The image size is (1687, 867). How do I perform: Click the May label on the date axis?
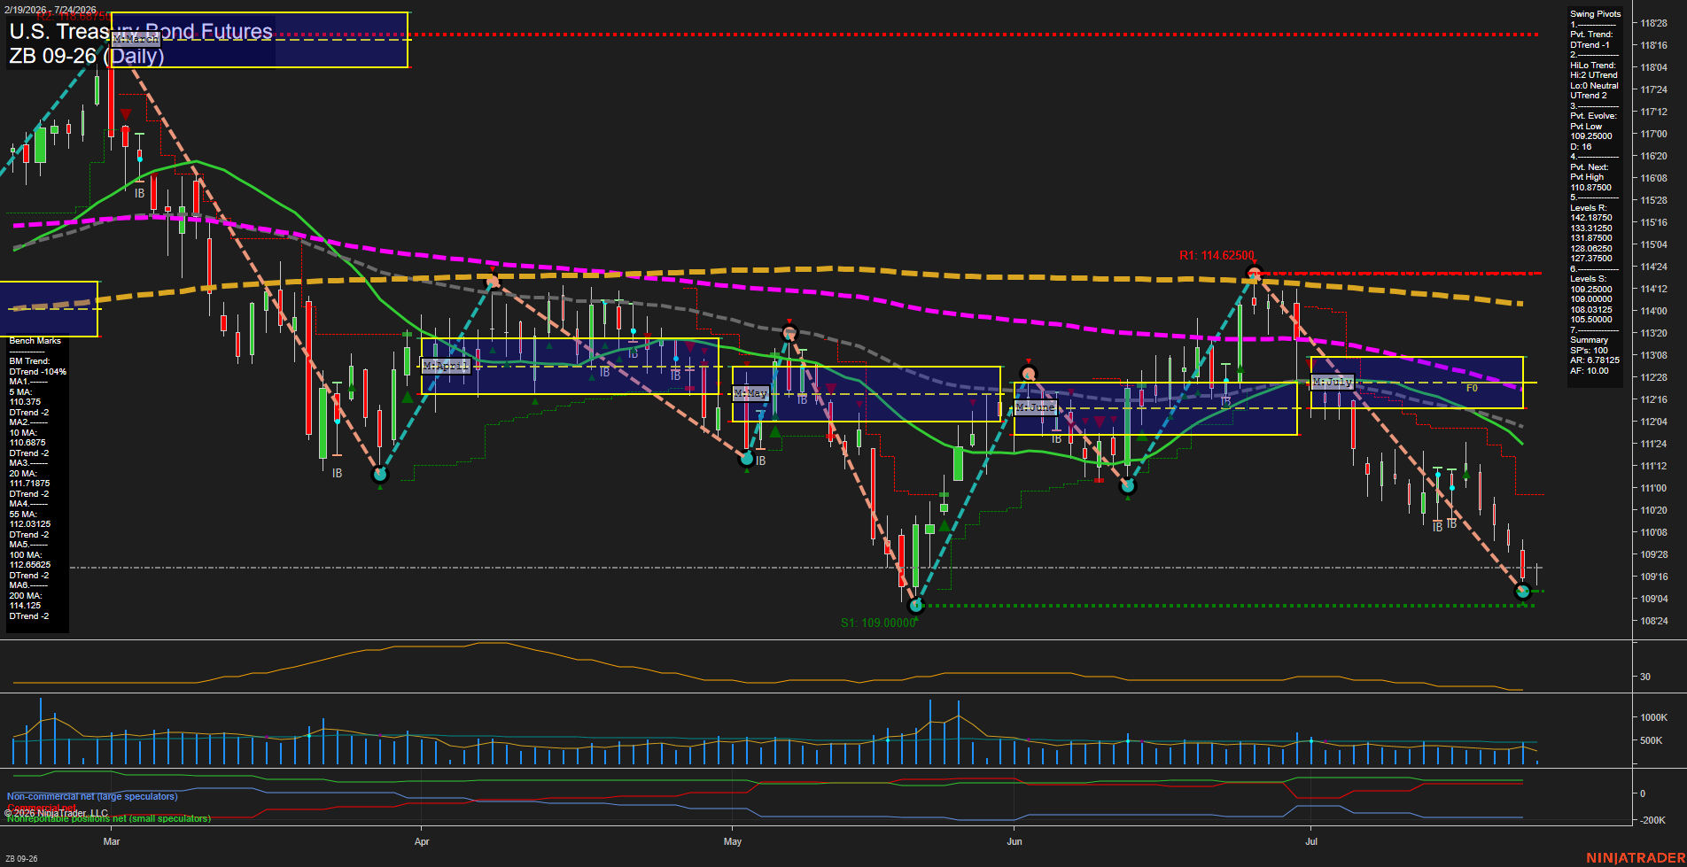point(733,841)
